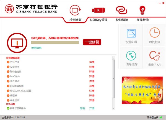Open 详情 for 信任站点ActiveX设置
The height and width of the screenshot is (120, 166).
[x=92, y=91]
